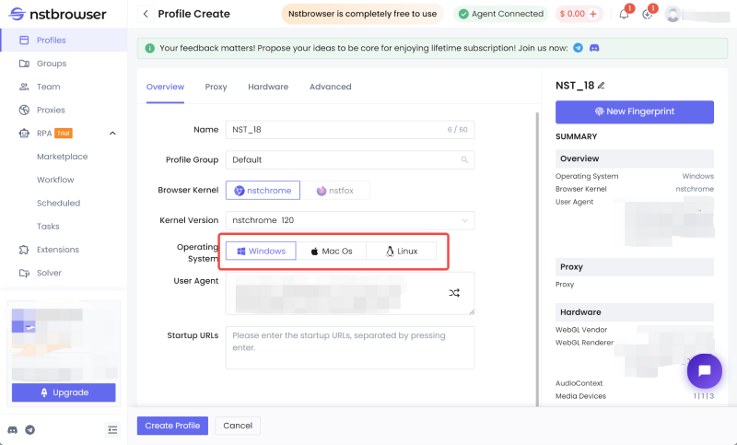Switch to the Advanced tab
This screenshot has height=445, width=737.
[x=331, y=87]
